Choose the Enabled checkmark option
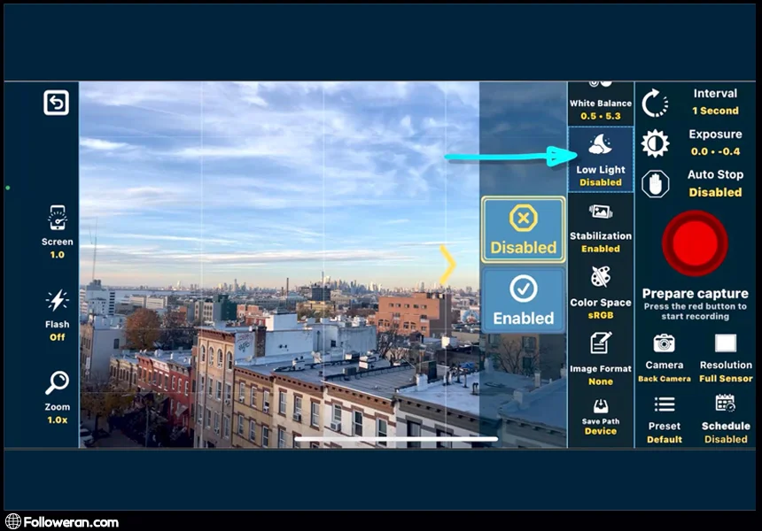Screen dimensions: 762x531 click(523, 300)
